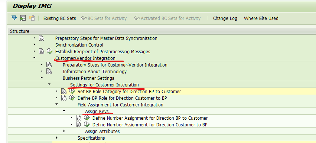Expand the Specifications node arrow
The image size is (316, 143).
click(x=57, y=137)
